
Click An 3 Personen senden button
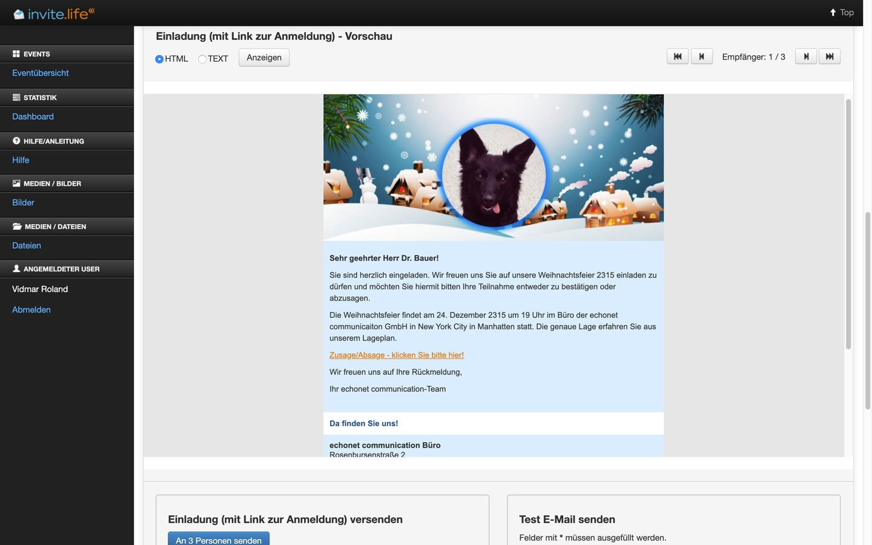click(219, 538)
